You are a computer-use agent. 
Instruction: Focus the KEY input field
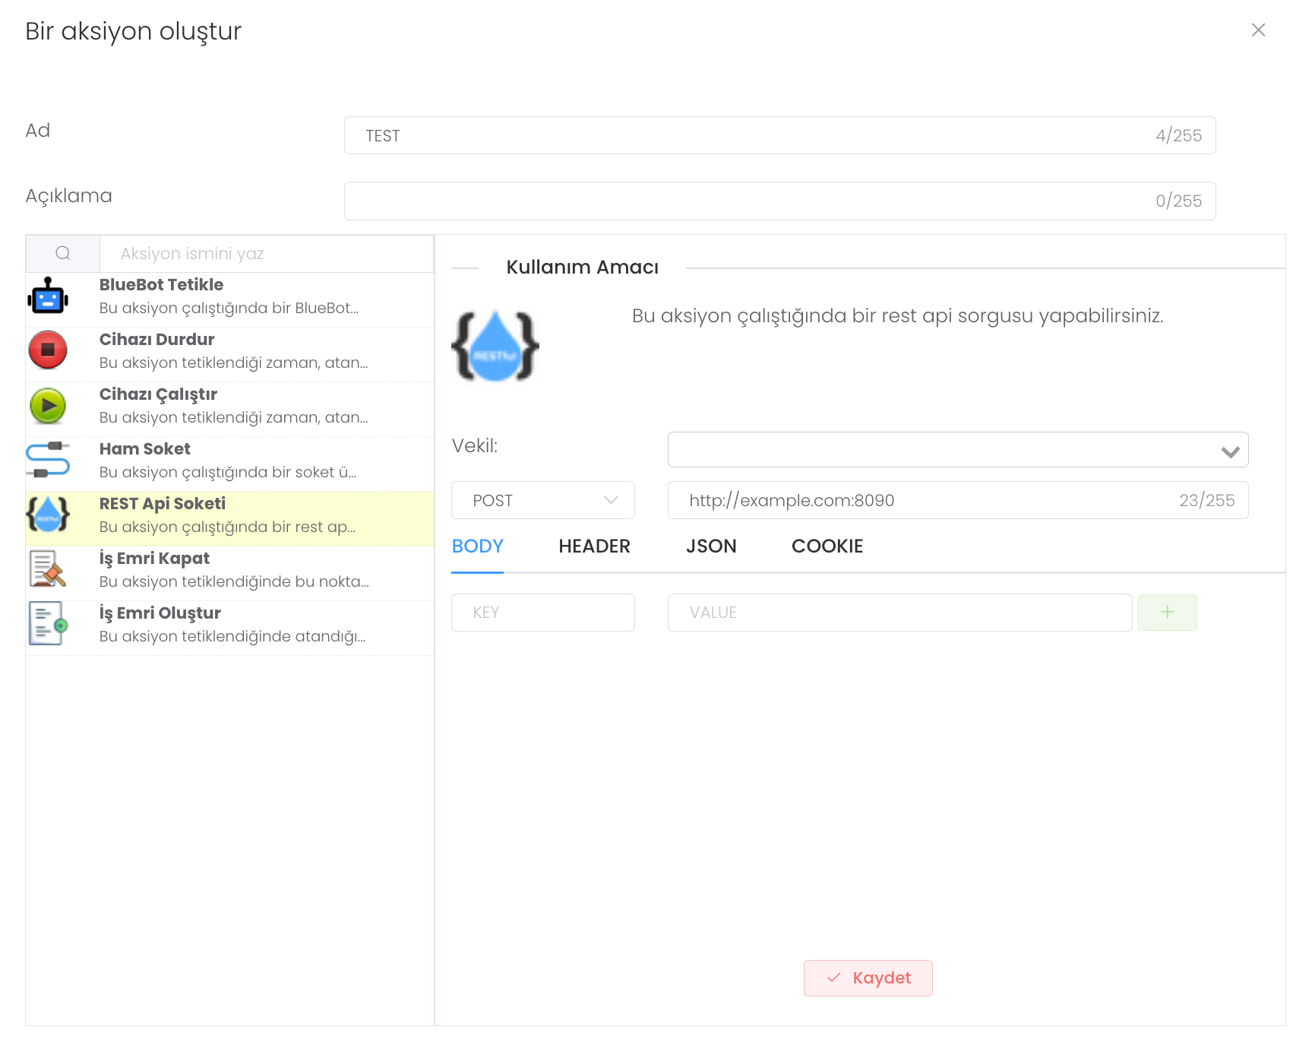[x=542, y=613]
